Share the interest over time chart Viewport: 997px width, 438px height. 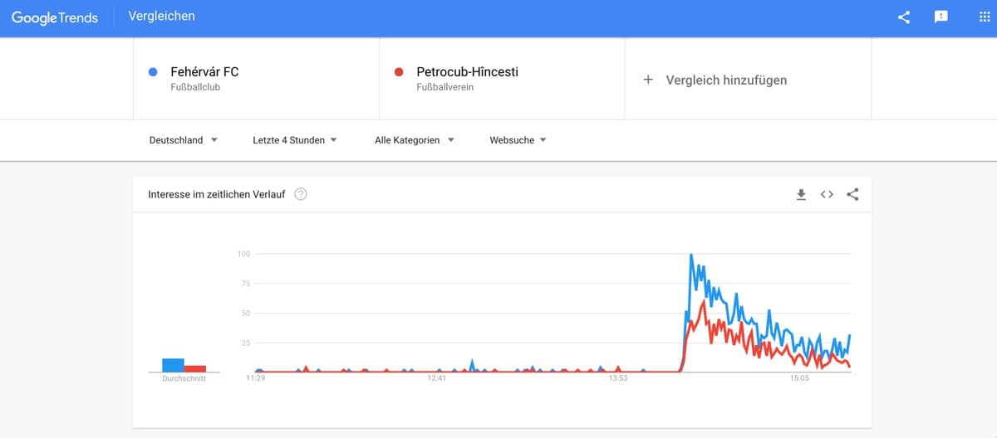coord(852,195)
